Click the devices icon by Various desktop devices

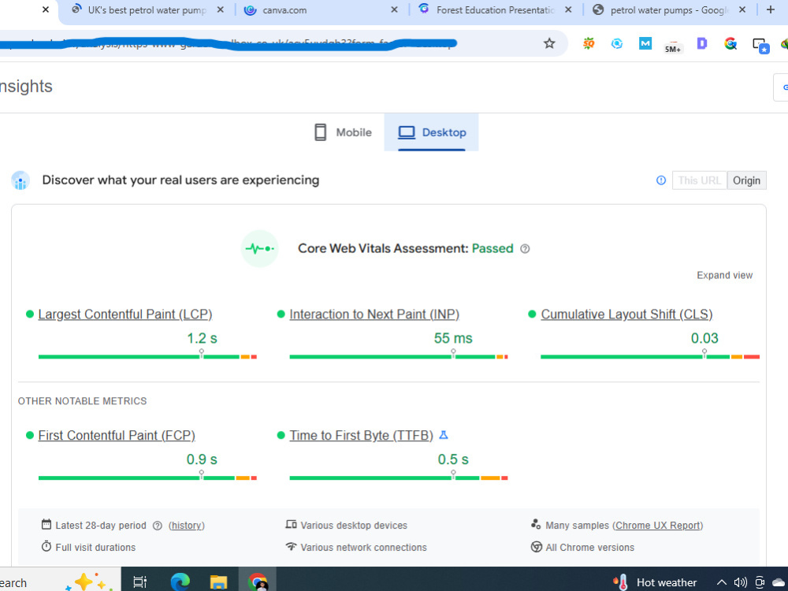point(291,525)
